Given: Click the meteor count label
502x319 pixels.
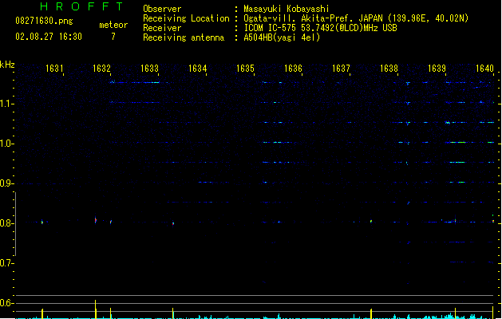Looking at the screenshot, I should click(113, 25).
